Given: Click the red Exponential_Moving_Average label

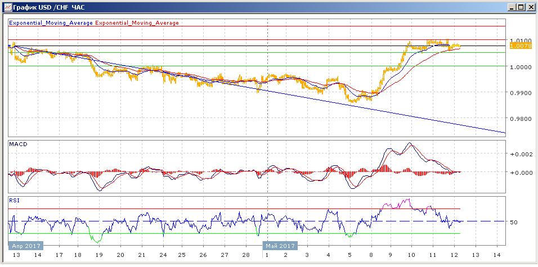Looking at the screenshot, I should click(x=137, y=23).
